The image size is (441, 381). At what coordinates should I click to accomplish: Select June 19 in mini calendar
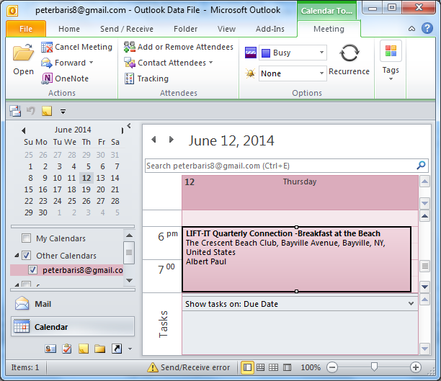click(x=86, y=189)
